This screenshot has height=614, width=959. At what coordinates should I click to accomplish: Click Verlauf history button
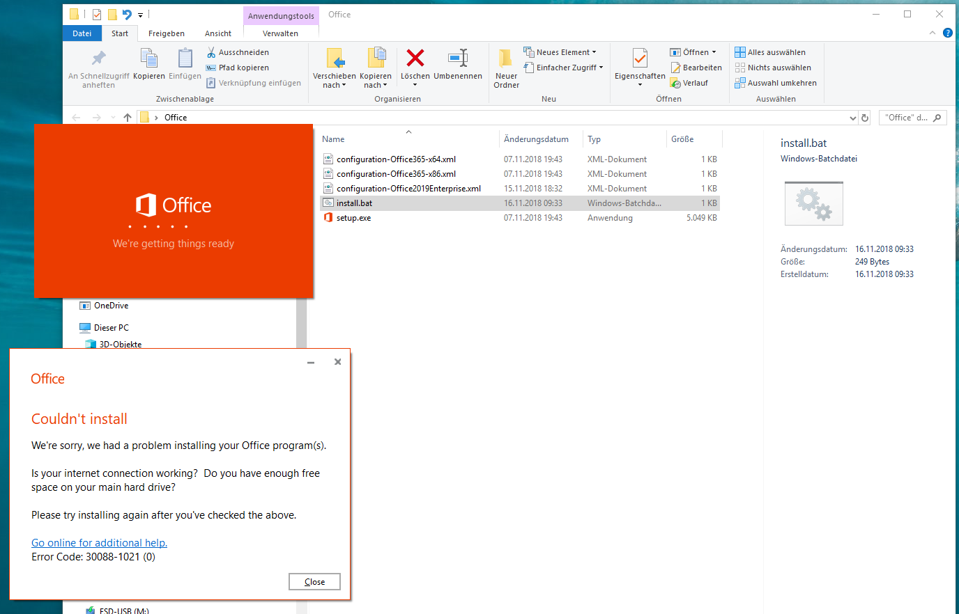tap(689, 83)
